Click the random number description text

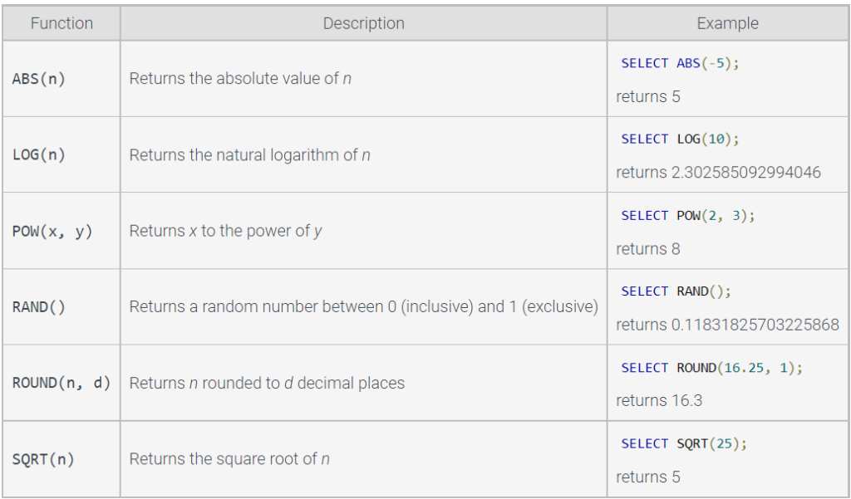coord(364,307)
